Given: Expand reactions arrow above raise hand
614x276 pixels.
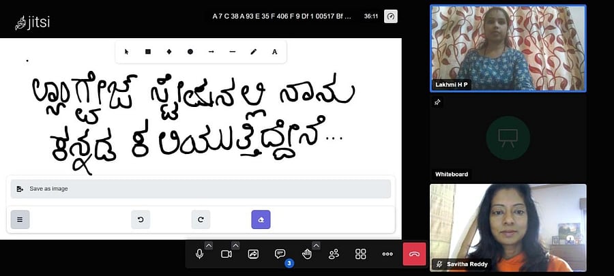Looking at the screenshot, I should pos(316,245).
